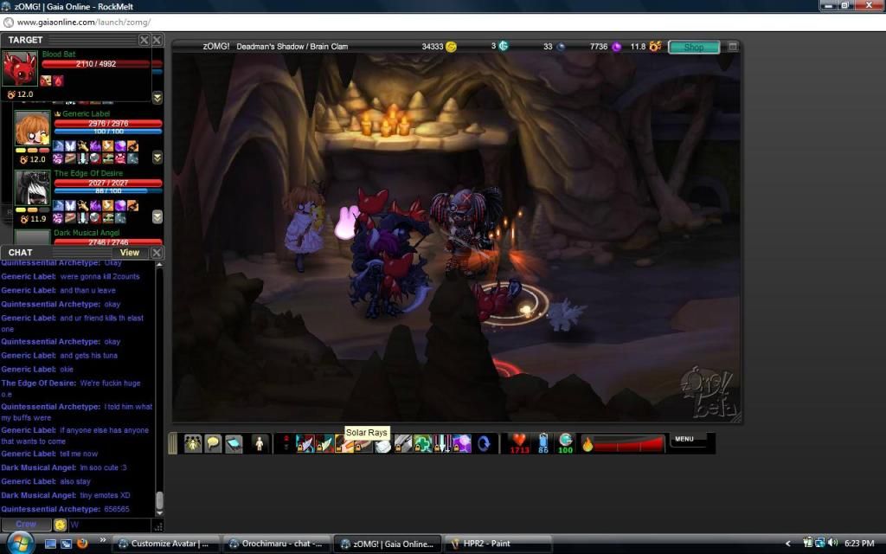
Task: Open the chat speech bubble icon
Action: (213, 443)
